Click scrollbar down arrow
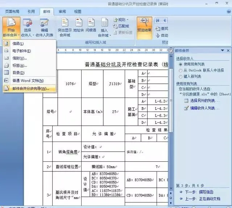Viewport: 232px width, 208px height. point(171,188)
